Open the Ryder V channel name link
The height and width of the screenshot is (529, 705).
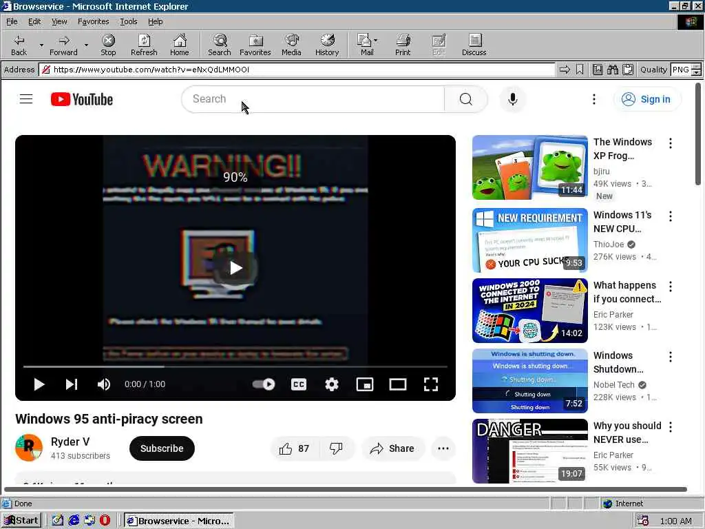pos(70,442)
